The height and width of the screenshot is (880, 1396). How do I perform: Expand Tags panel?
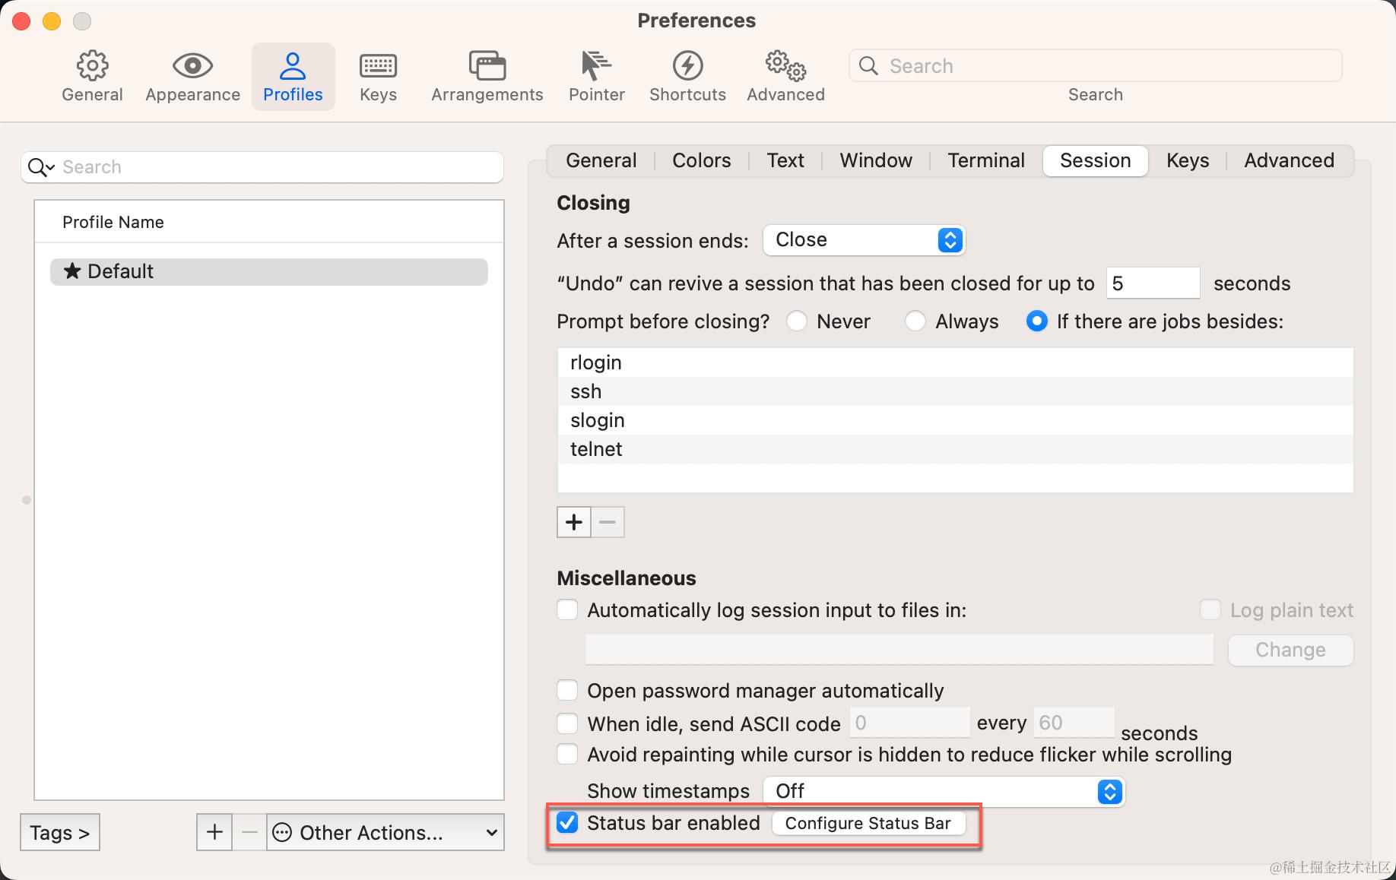60,832
